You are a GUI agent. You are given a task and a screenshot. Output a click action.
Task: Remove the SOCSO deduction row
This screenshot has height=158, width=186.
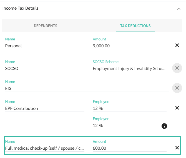point(177,68)
